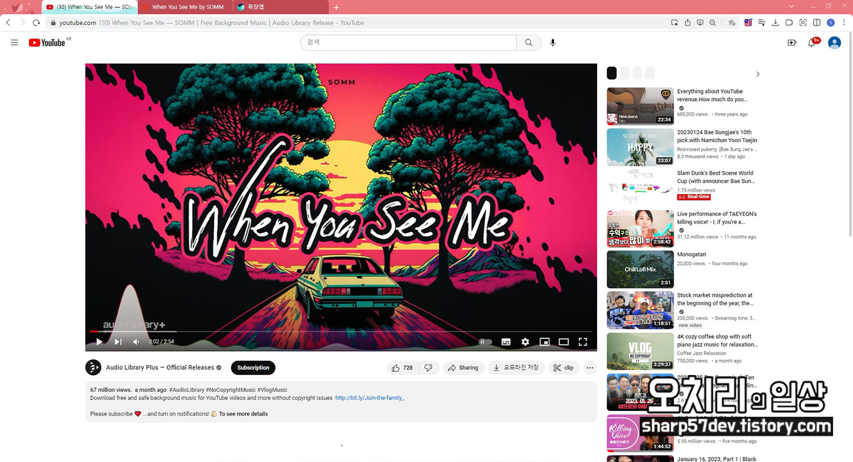Open the Everything about YouTube revenue thumbnail
This screenshot has width=853, height=462.
(640, 106)
